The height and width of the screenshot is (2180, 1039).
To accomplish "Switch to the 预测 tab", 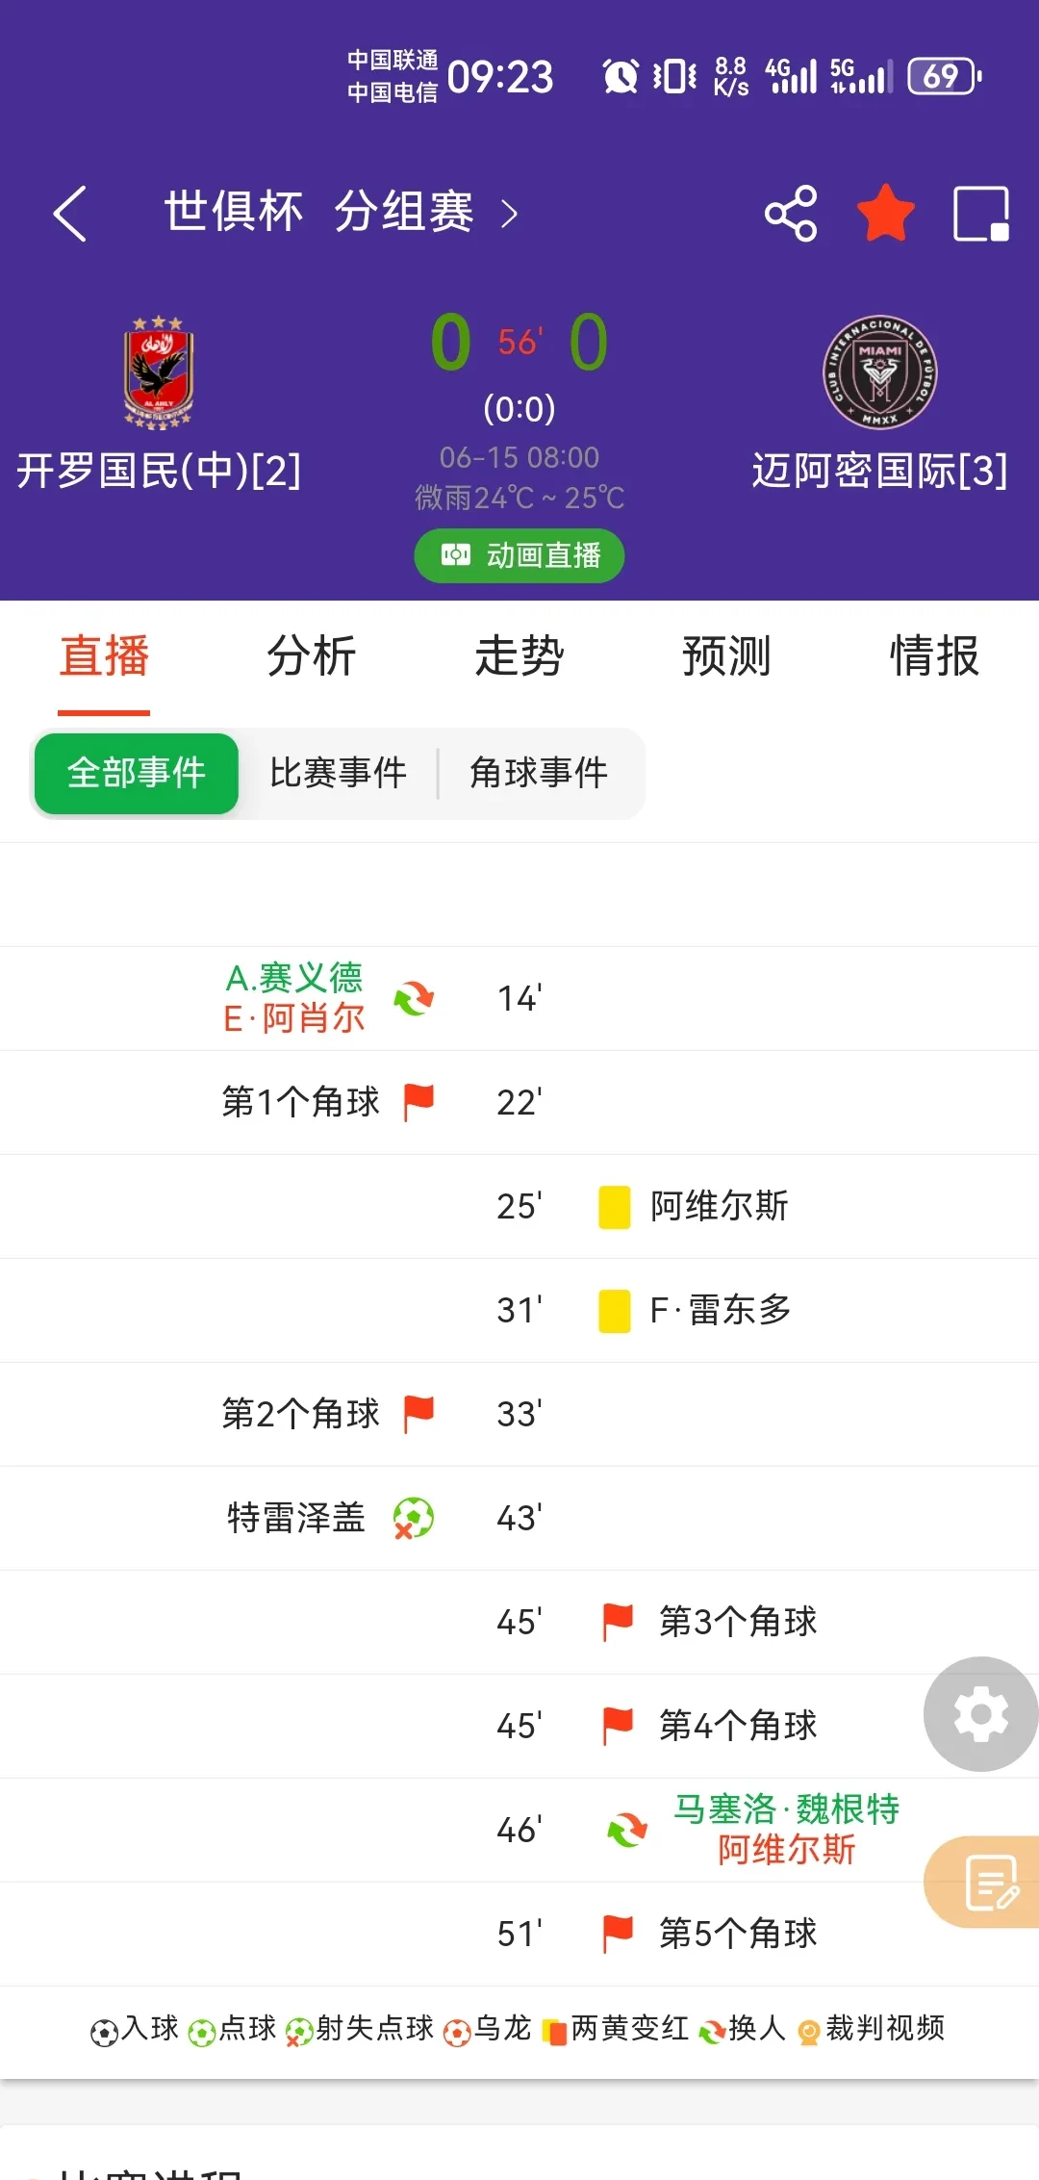I will point(725,657).
